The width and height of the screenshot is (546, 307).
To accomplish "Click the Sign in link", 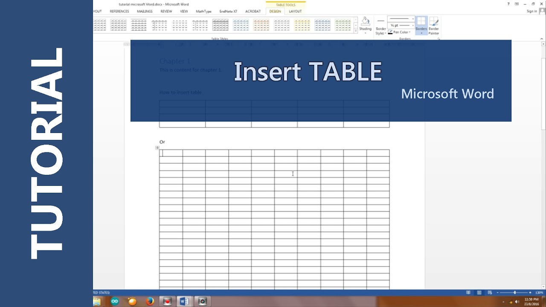I will [x=532, y=11].
